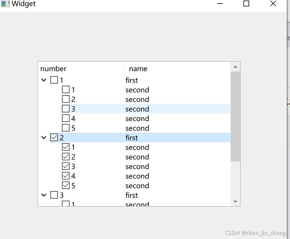Screen dimensions: 290x239
Task: Click the Widget app icon in title bar
Action: [x=6, y=3]
